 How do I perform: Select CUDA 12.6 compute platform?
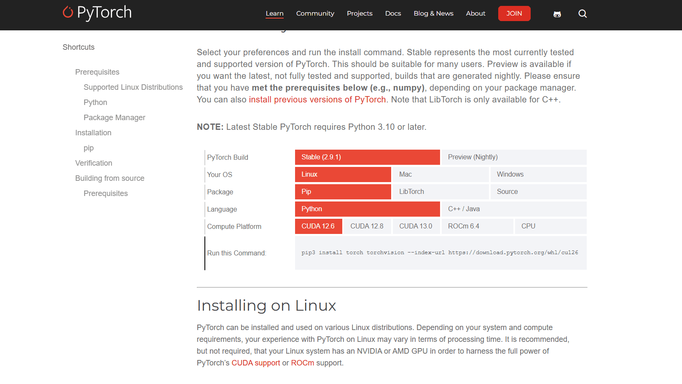click(x=319, y=226)
